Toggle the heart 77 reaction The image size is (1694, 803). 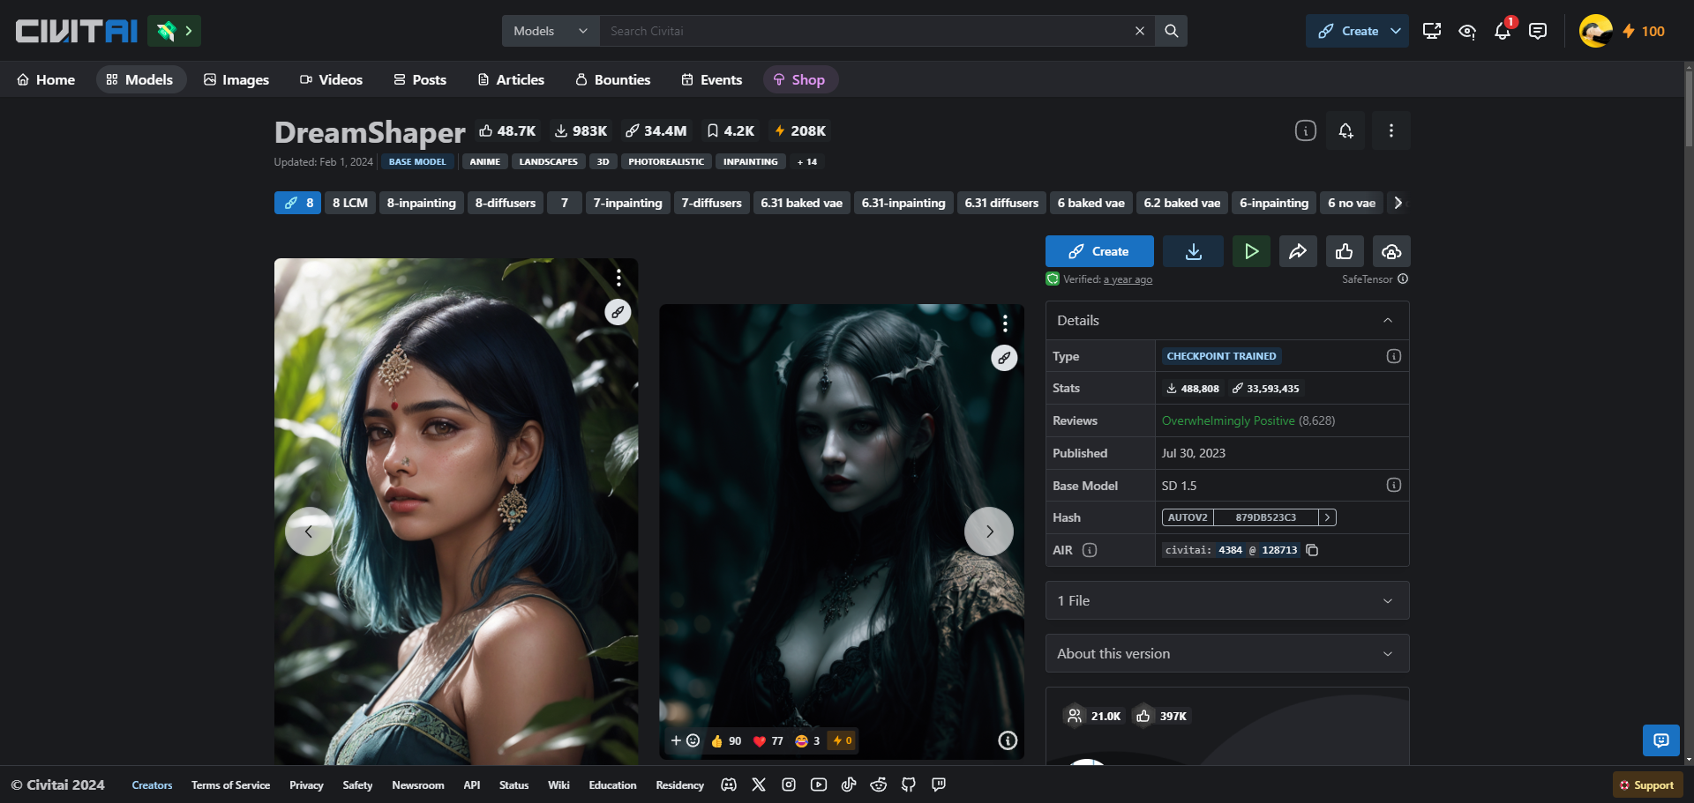768,740
